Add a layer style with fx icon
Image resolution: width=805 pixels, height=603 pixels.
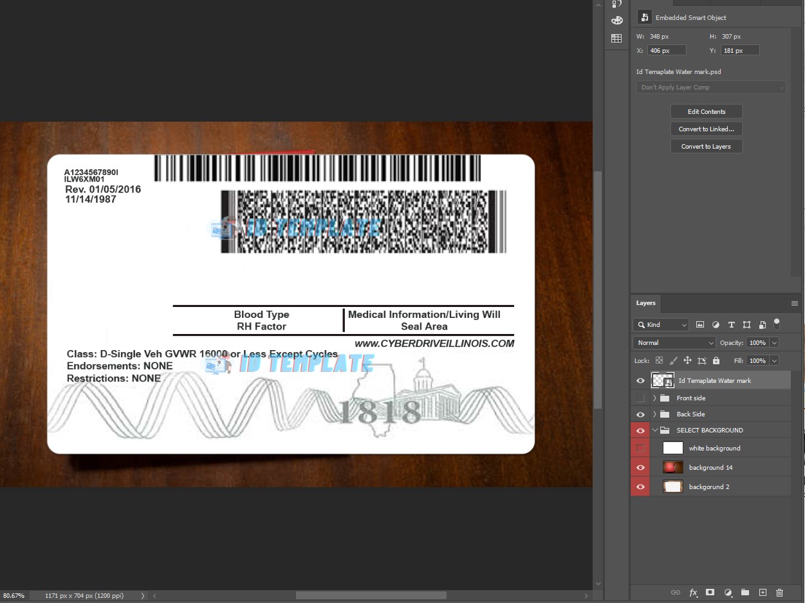[693, 593]
